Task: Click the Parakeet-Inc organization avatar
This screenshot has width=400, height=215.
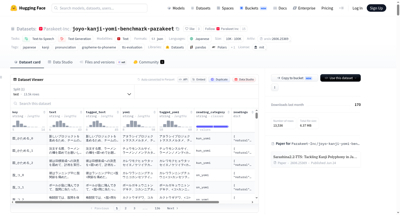Action: [41, 29]
